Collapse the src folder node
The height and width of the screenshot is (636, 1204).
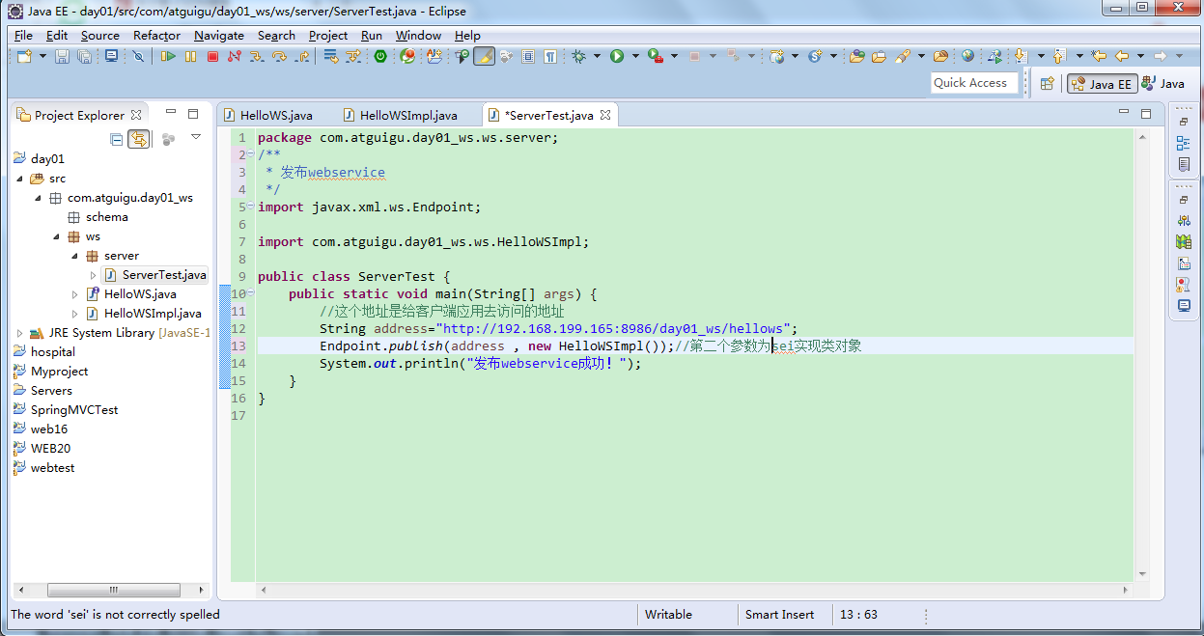(x=19, y=179)
